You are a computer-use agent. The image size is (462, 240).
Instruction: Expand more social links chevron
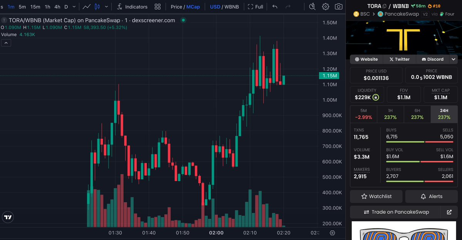pyautogui.click(x=454, y=59)
